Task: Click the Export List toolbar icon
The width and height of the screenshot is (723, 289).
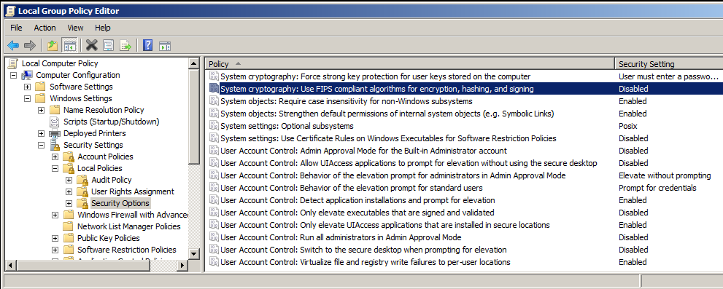Action: click(125, 45)
